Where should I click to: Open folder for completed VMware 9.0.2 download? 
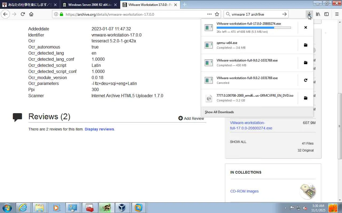pos(306,63)
